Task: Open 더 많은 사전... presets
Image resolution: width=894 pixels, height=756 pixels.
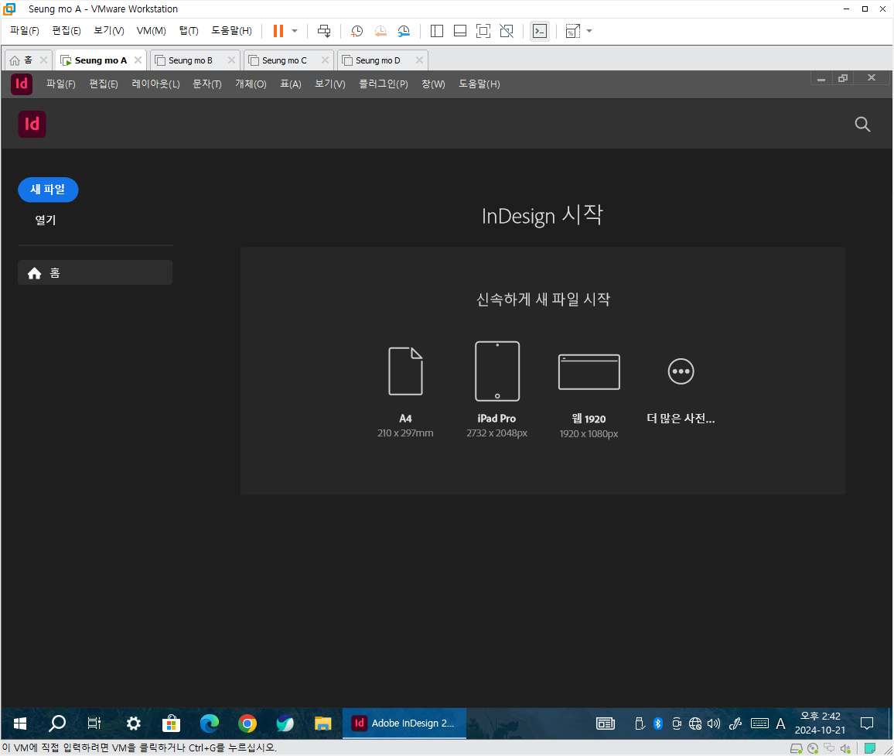Action: tap(681, 392)
